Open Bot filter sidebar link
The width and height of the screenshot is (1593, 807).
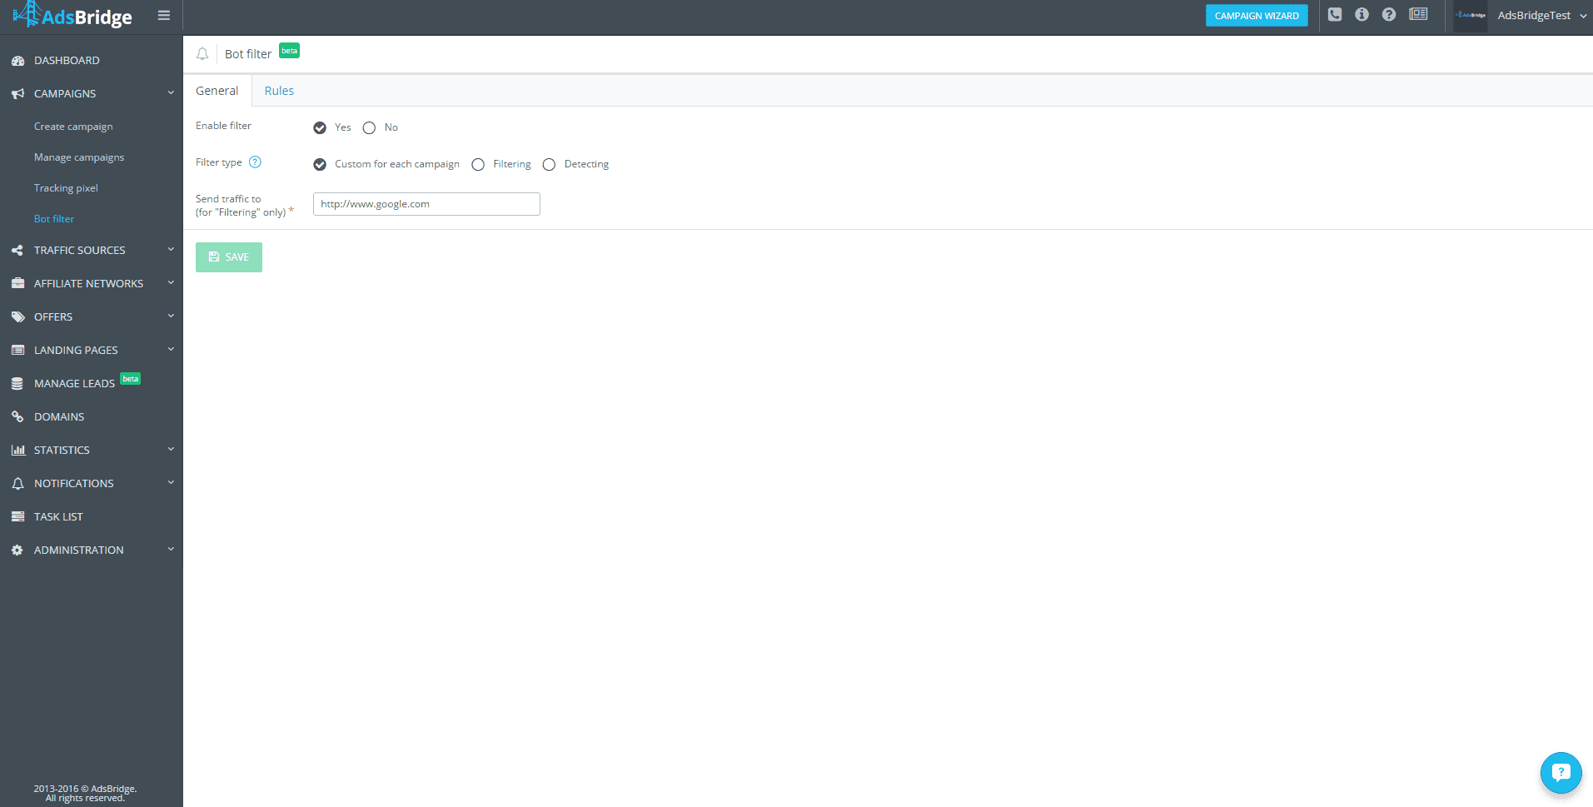pyautogui.click(x=54, y=219)
